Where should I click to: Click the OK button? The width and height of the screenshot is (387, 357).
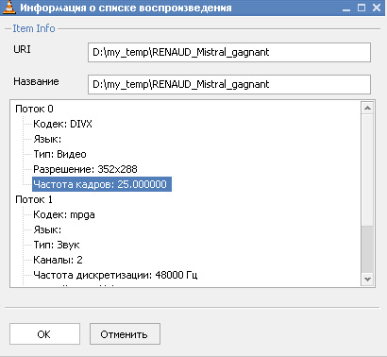point(44,334)
